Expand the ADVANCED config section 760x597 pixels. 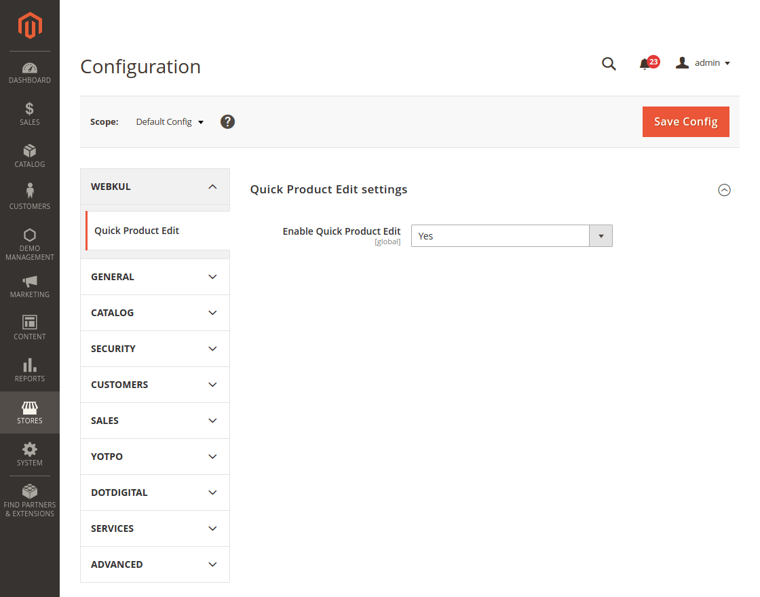pos(155,564)
